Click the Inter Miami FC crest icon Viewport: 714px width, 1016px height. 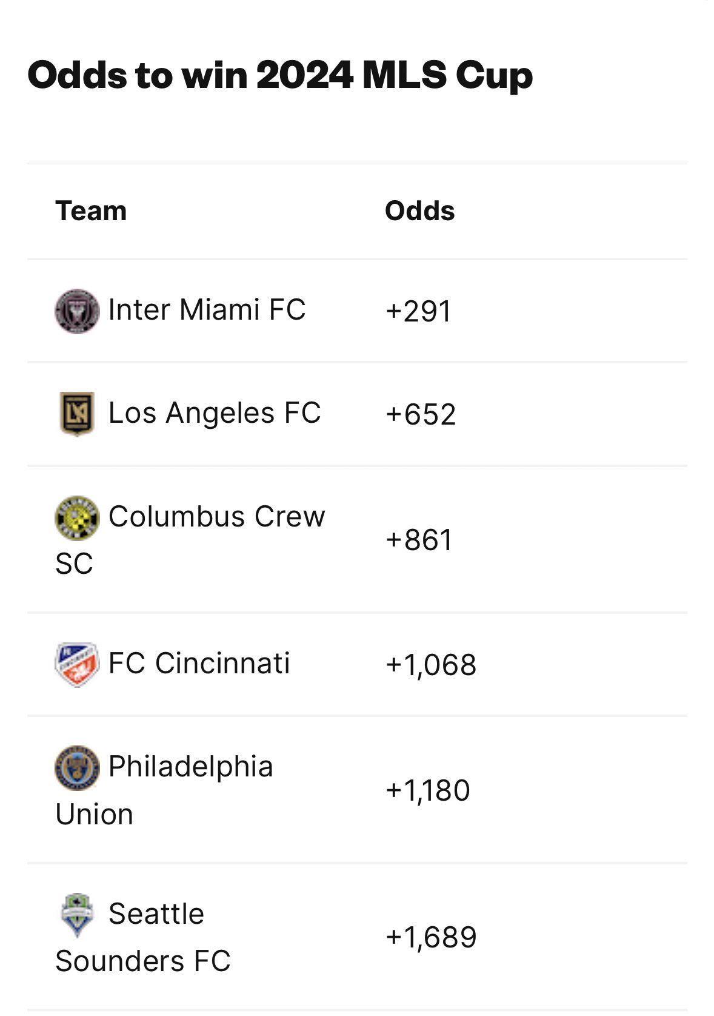77,311
